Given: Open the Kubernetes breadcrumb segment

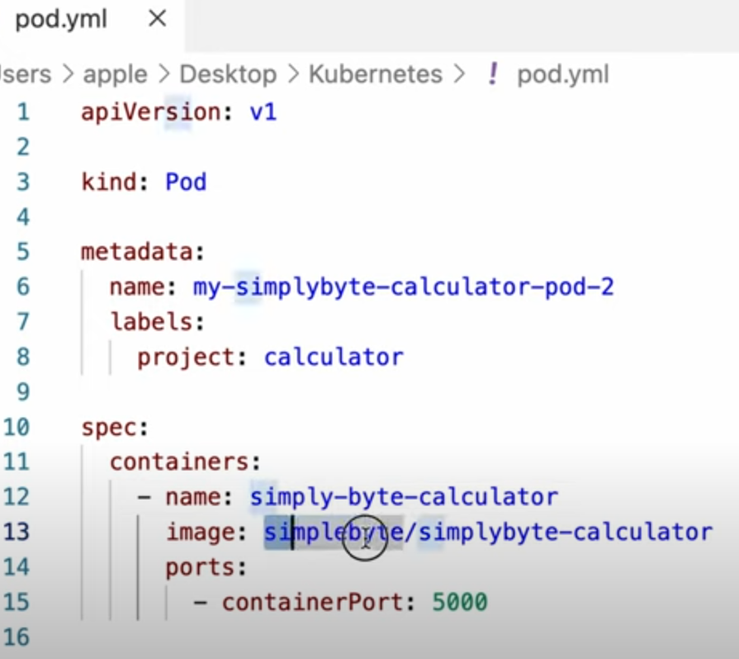Looking at the screenshot, I should coord(375,74).
